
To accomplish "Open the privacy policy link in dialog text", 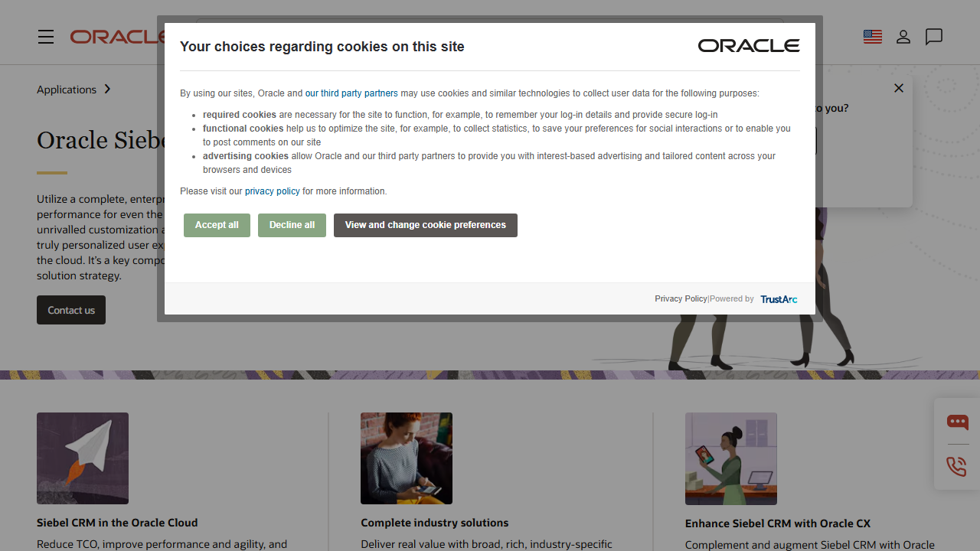I will 273,191.
